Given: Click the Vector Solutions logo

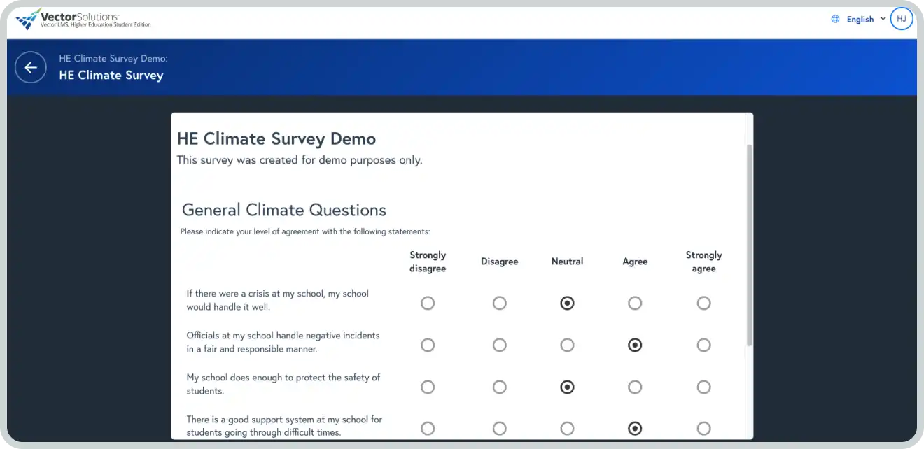Looking at the screenshot, I should coord(84,20).
